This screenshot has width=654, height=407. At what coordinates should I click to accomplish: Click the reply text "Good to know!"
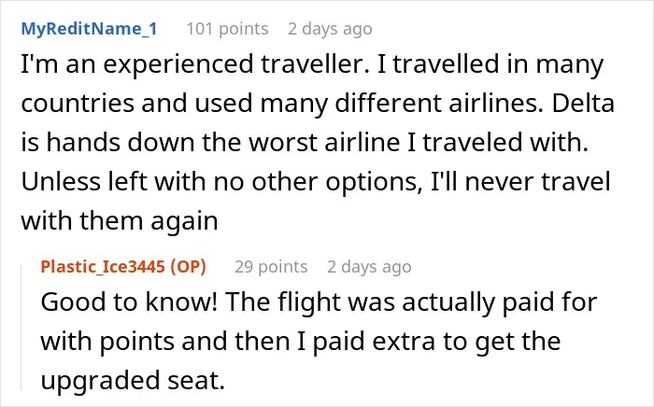pyautogui.click(x=129, y=302)
